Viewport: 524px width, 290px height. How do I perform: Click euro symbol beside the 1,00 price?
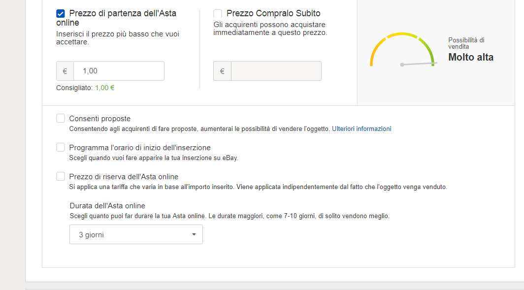click(65, 71)
